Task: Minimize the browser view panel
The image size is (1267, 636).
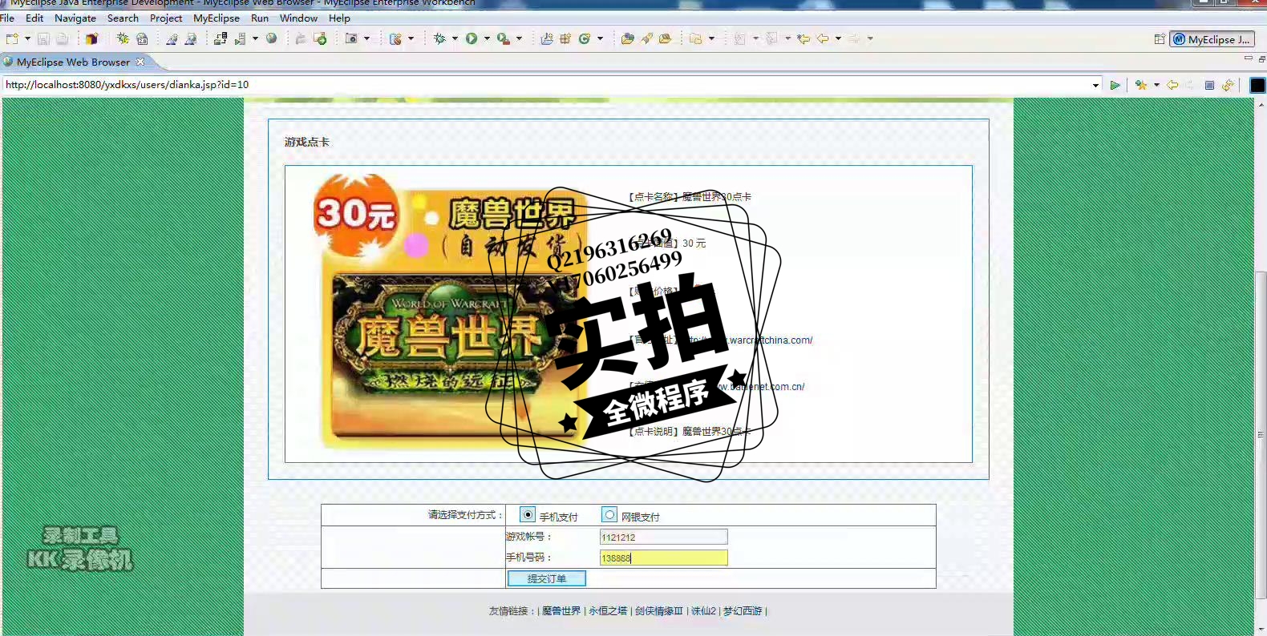Action: 1248,58
